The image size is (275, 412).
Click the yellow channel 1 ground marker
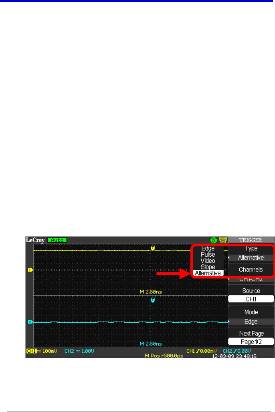(30, 270)
